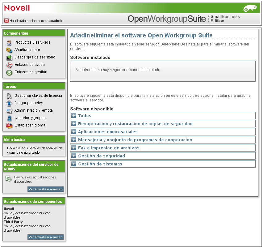Image resolution: width=263 pixels, height=248 pixels.
Task: Open Enlaces de gestión link
Action: (31, 72)
